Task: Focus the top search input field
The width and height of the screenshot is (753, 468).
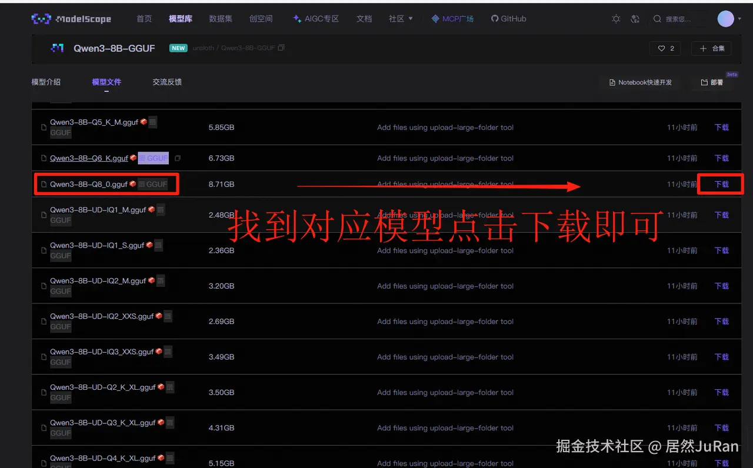Action: 679,19
